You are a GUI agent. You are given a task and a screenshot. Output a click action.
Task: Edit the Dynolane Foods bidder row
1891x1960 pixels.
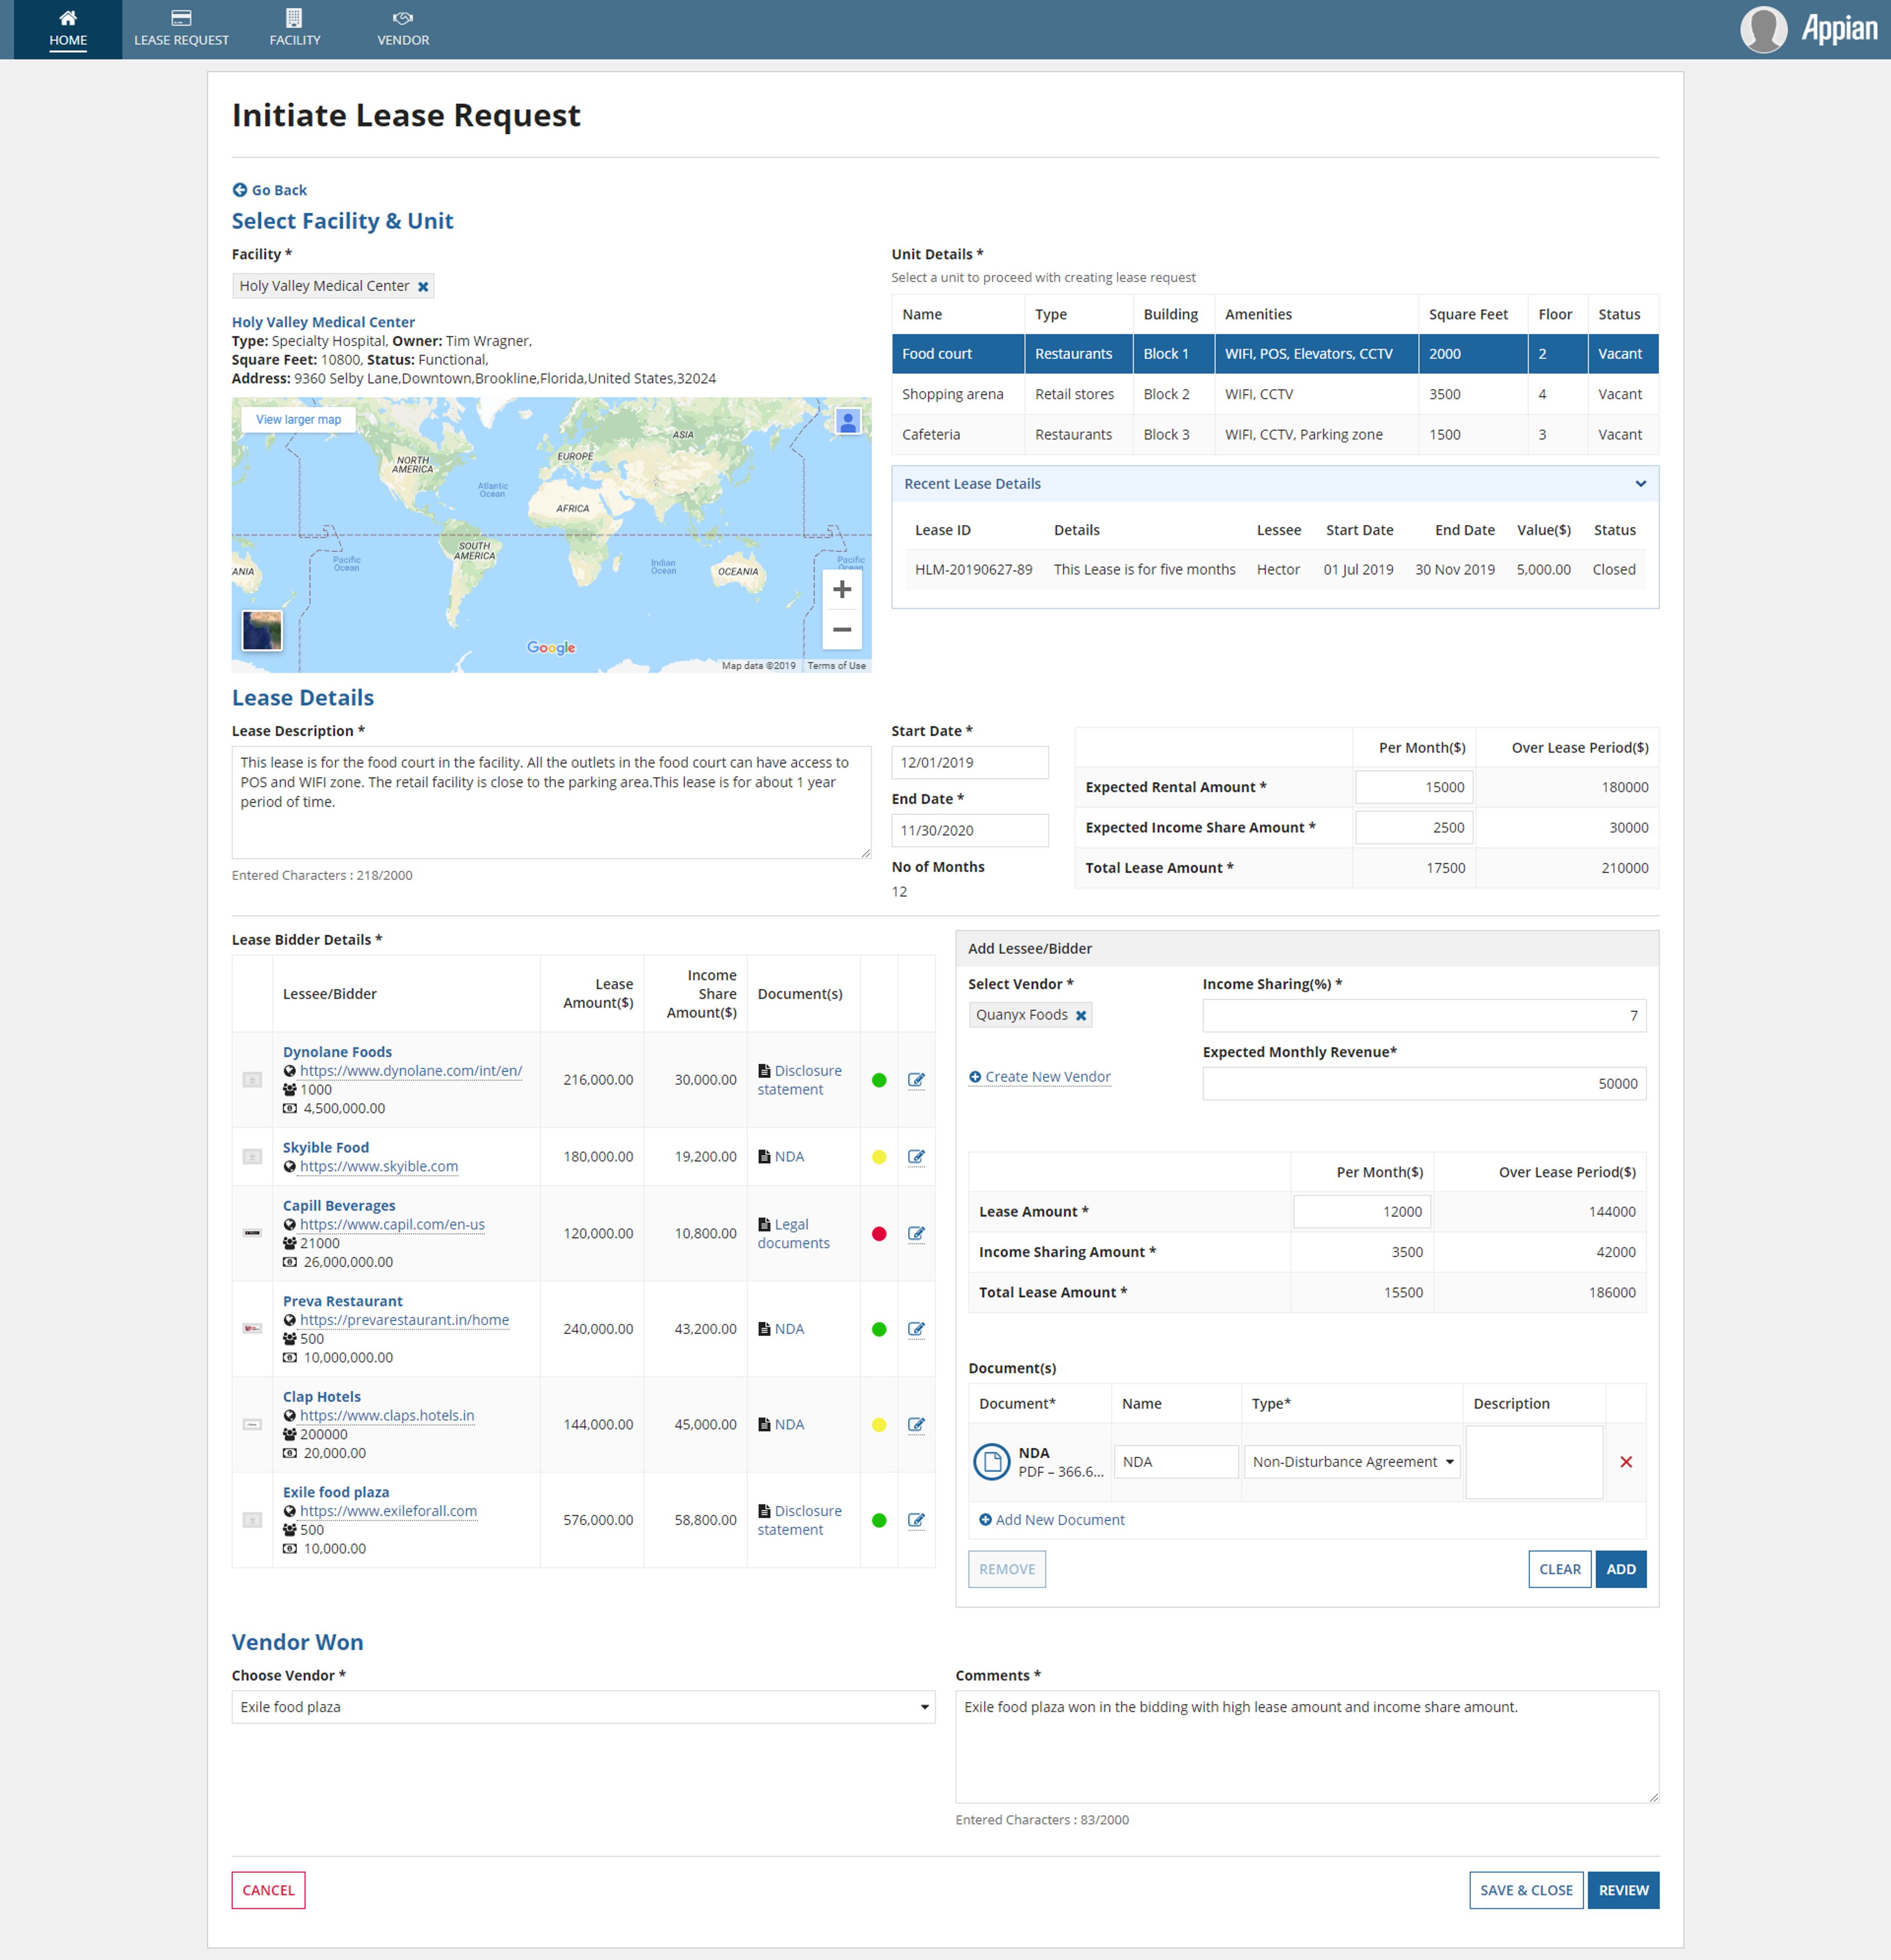point(916,1080)
